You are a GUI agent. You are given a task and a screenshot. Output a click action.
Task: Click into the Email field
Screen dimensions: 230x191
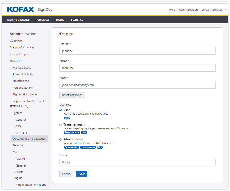(137, 85)
